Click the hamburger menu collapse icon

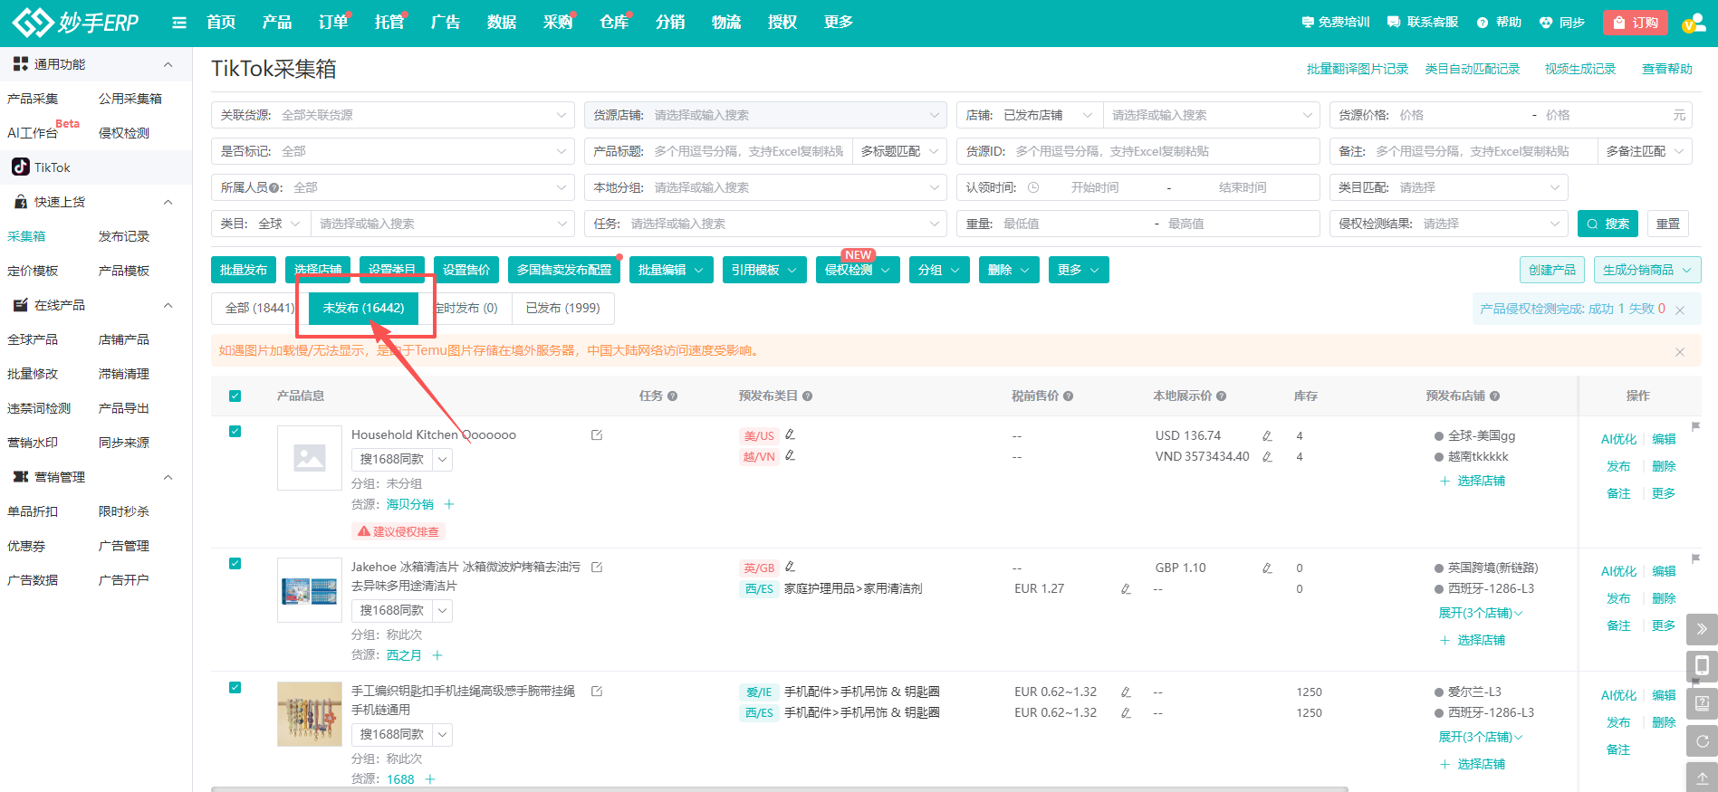[179, 23]
